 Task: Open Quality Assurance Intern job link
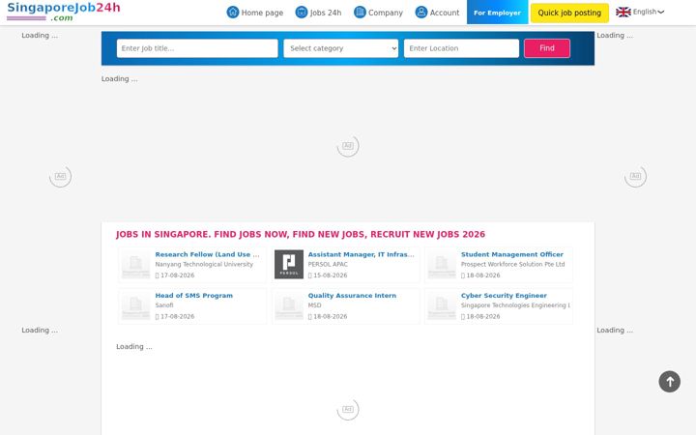[x=352, y=296]
